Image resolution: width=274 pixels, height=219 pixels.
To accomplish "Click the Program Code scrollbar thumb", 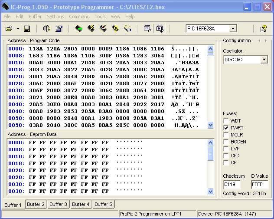I will (210, 54).
